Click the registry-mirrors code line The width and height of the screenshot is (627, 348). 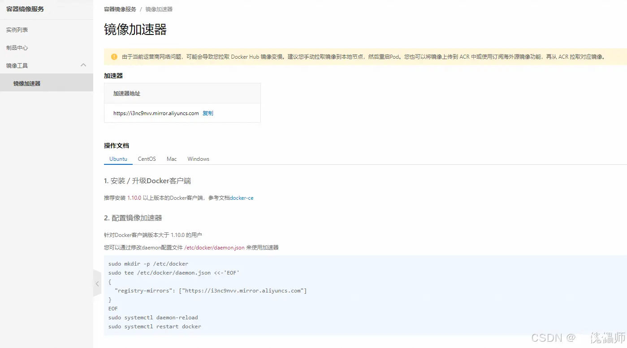point(211,291)
